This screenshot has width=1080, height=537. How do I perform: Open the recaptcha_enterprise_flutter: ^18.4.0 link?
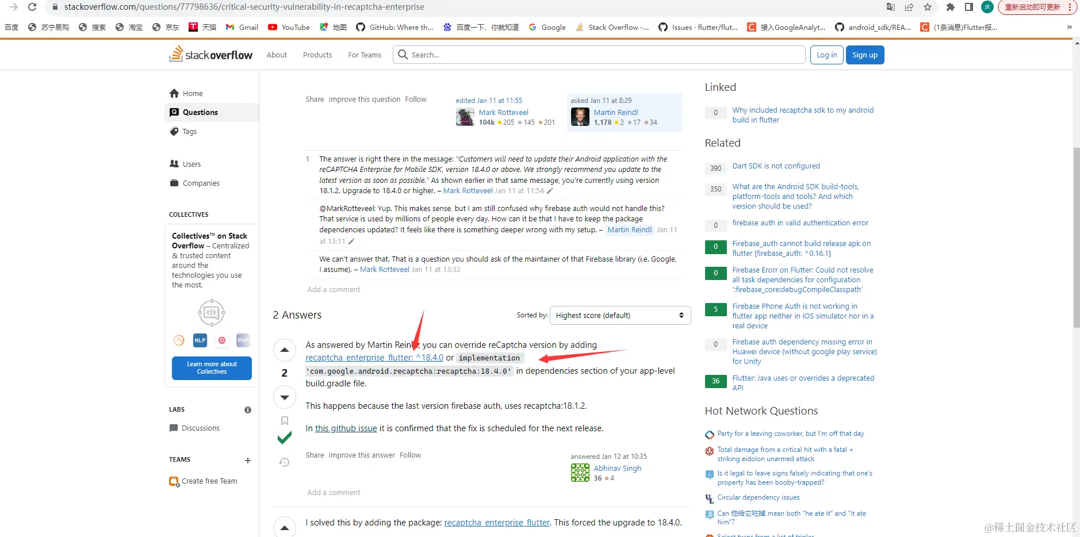(374, 358)
